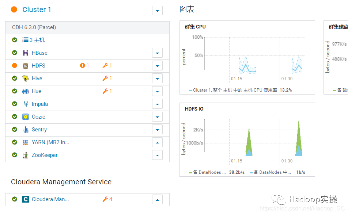Open the YARN (MR2 In... service link
This screenshot has height=215, width=348.
50,142
